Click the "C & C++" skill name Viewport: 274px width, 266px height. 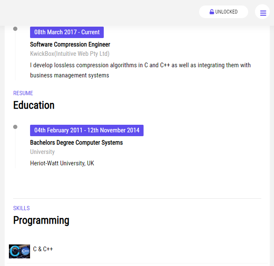point(43,249)
